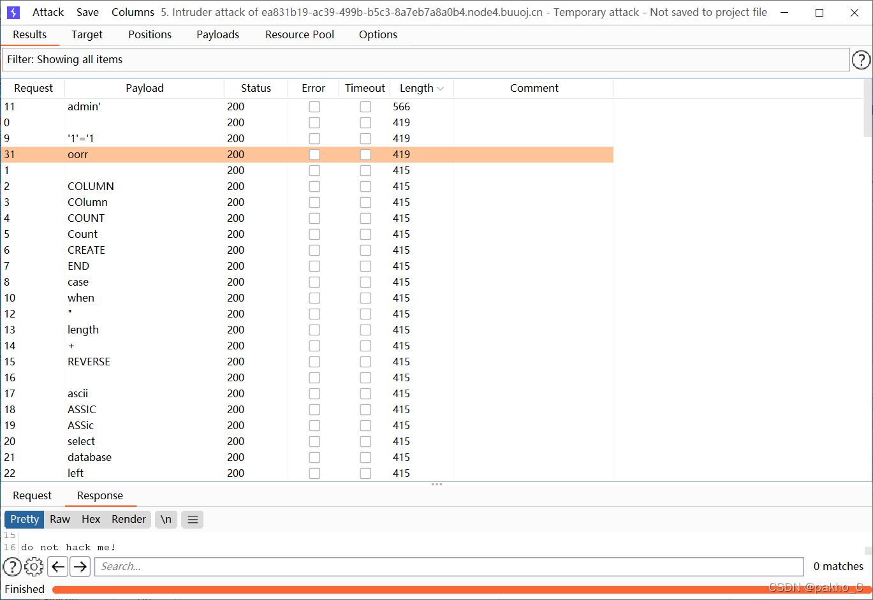Tick the Timeout checkbox for oorr row
This screenshot has width=873, height=600.
(x=365, y=154)
